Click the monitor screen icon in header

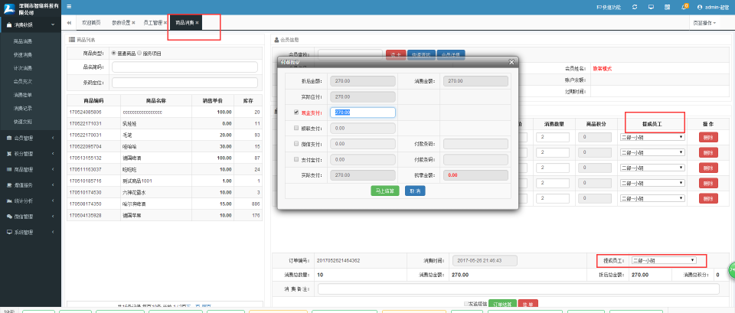click(651, 6)
